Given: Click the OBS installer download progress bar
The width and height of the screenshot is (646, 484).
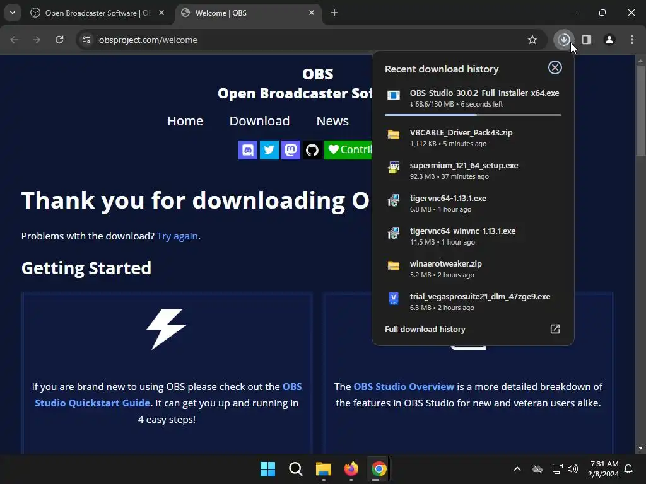Looking at the screenshot, I should (473, 115).
